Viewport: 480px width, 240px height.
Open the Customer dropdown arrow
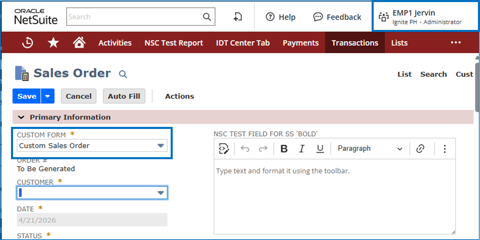coord(160,193)
